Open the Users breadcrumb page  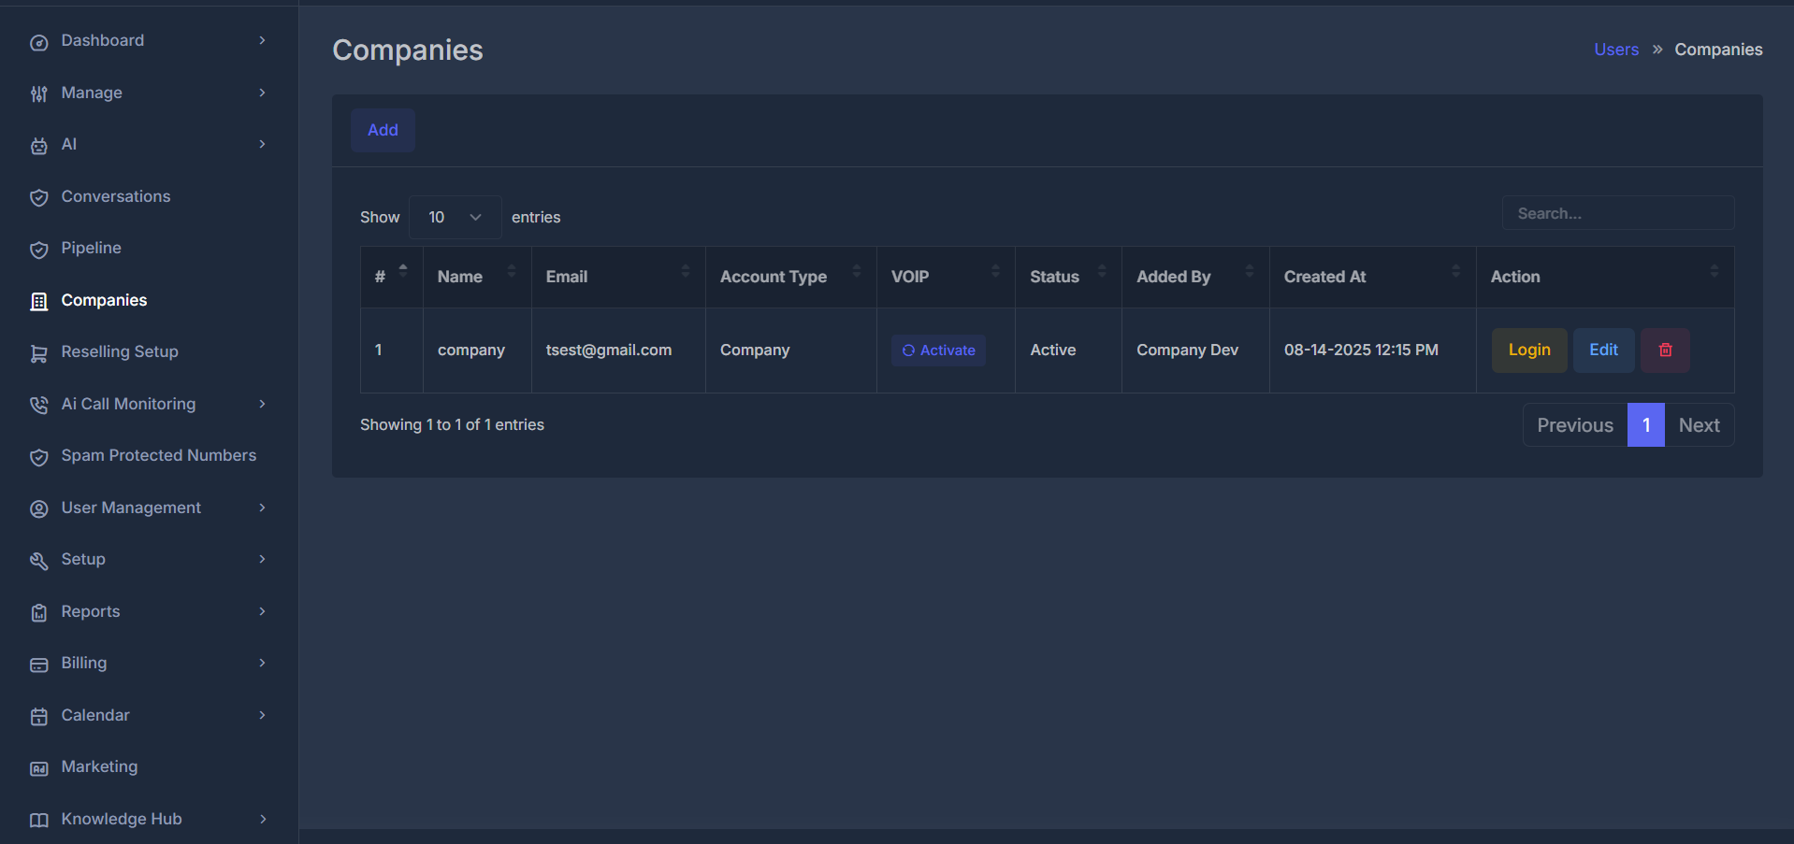click(x=1615, y=49)
